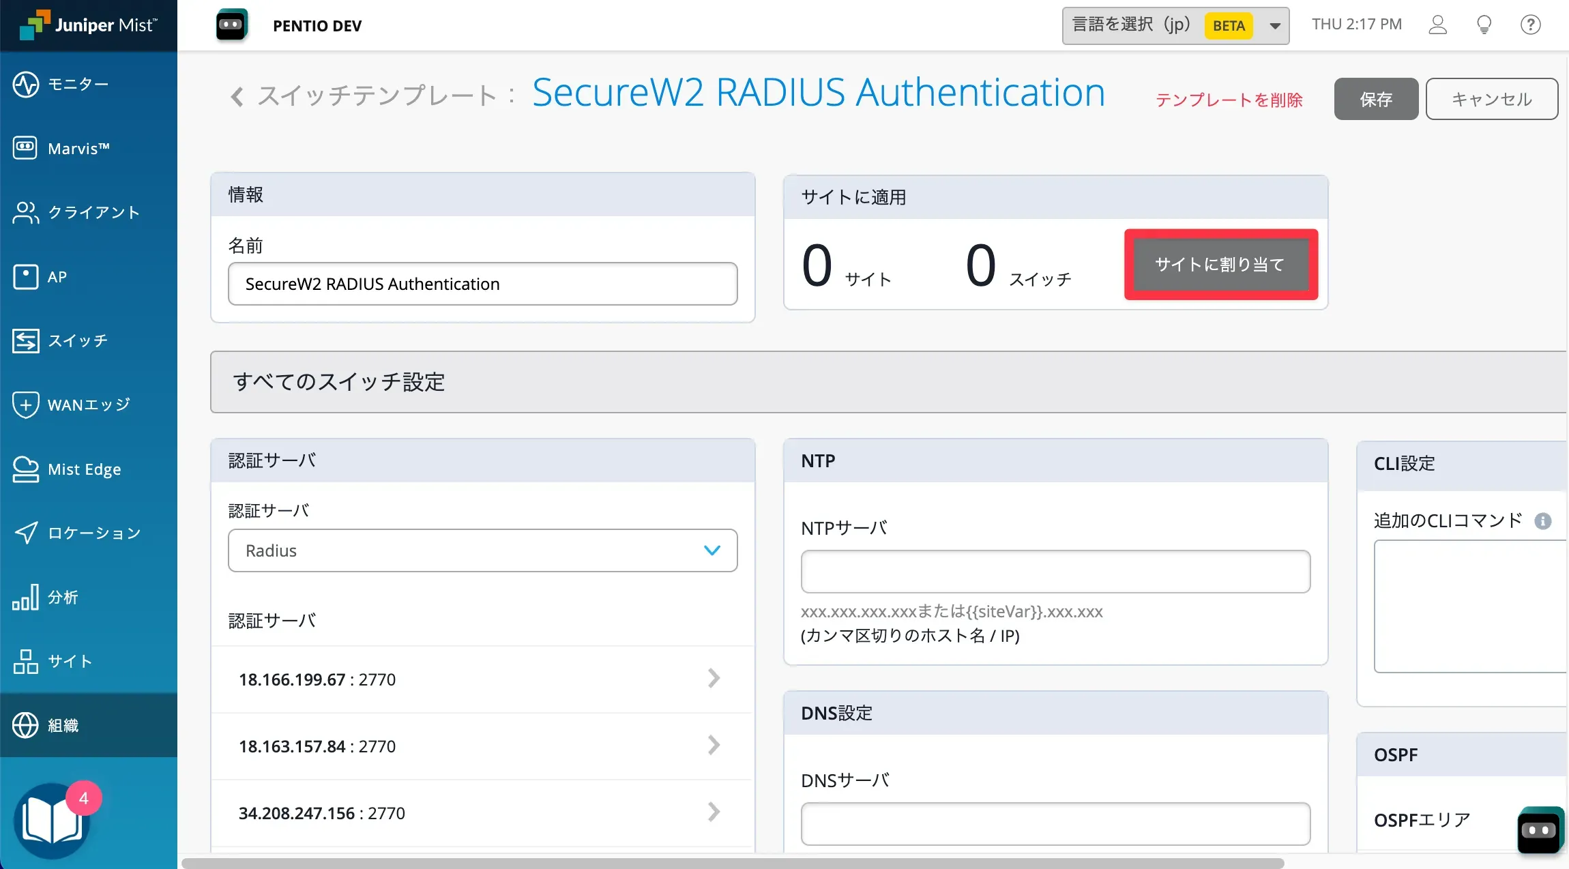Click the lightbulb ideas icon

pos(1484,25)
